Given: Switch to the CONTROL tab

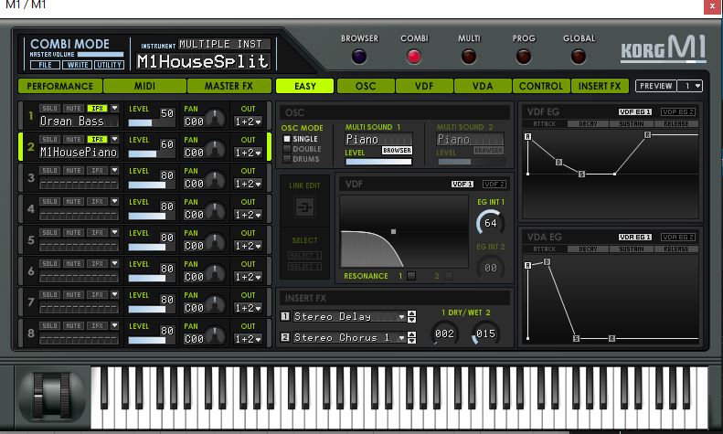Looking at the screenshot, I should 541,86.
